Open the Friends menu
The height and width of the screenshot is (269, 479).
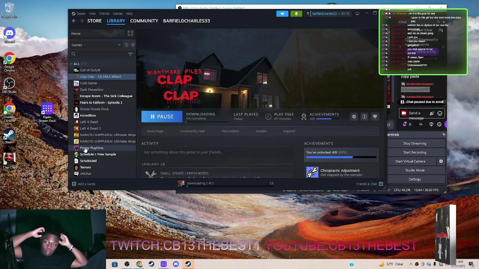tap(104, 13)
